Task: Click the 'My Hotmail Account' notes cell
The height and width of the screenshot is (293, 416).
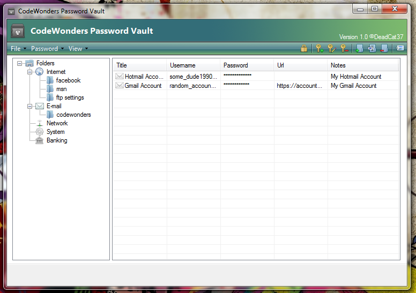Action: point(356,77)
